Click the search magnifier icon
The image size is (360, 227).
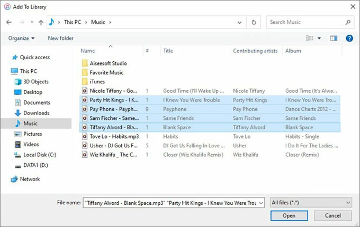(x=348, y=22)
